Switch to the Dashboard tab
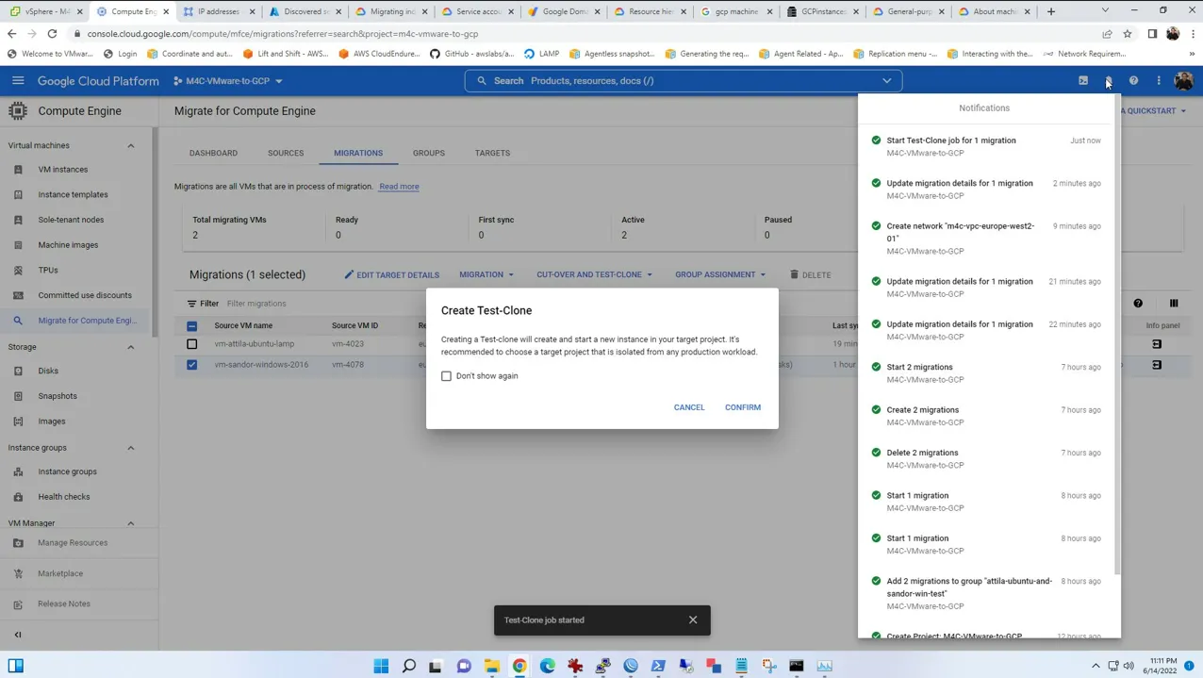This screenshot has width=1203, height=678. pos(213,153)
